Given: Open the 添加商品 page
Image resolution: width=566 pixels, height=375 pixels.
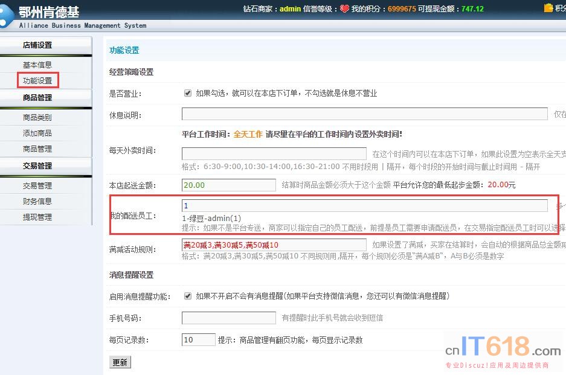Looking at the screenshot, I should (x=37, y=133).
